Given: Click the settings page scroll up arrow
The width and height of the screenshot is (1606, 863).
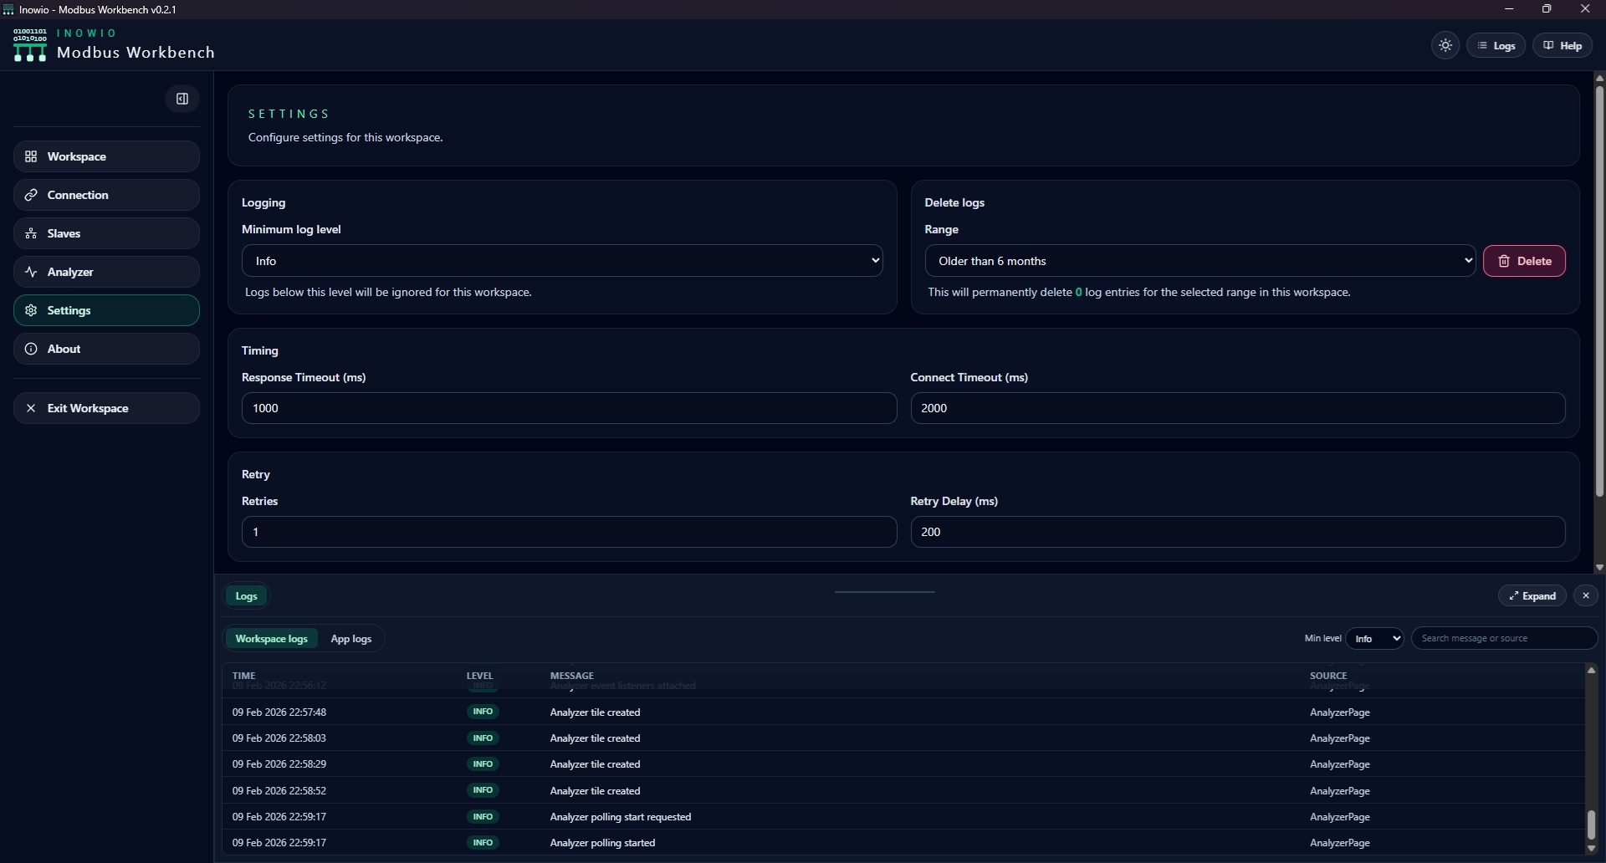Looking at the screenshot, I should tap(1599, 78).
